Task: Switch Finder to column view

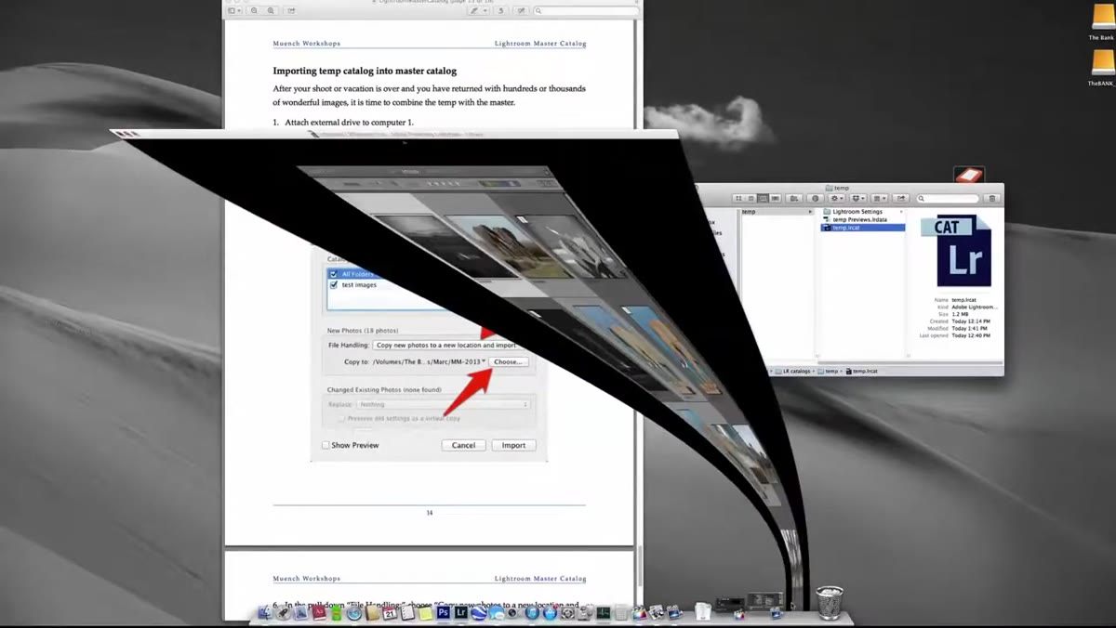Action: click(x=763, y=198)
